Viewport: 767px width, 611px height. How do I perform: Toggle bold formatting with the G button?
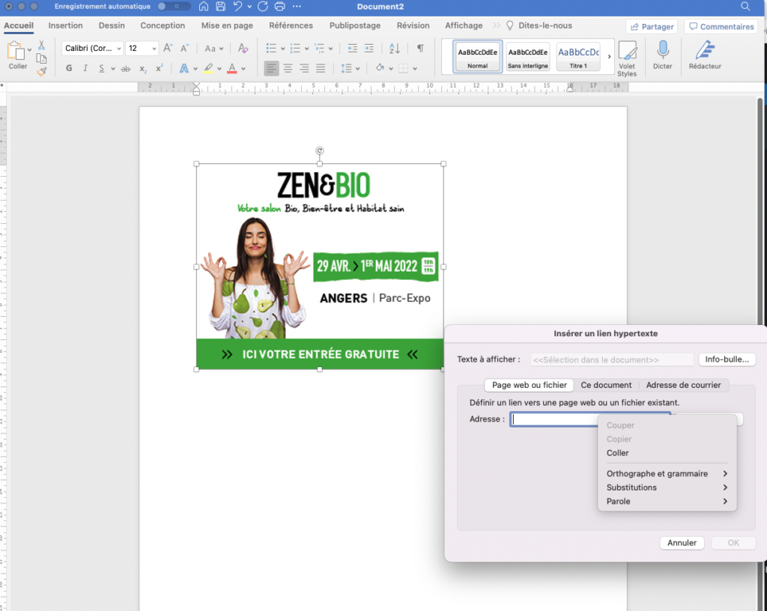pyautogui.click(x=69, y=68)
